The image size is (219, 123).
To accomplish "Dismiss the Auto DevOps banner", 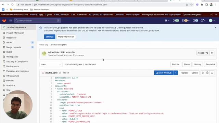I will (x=215, y=27).
